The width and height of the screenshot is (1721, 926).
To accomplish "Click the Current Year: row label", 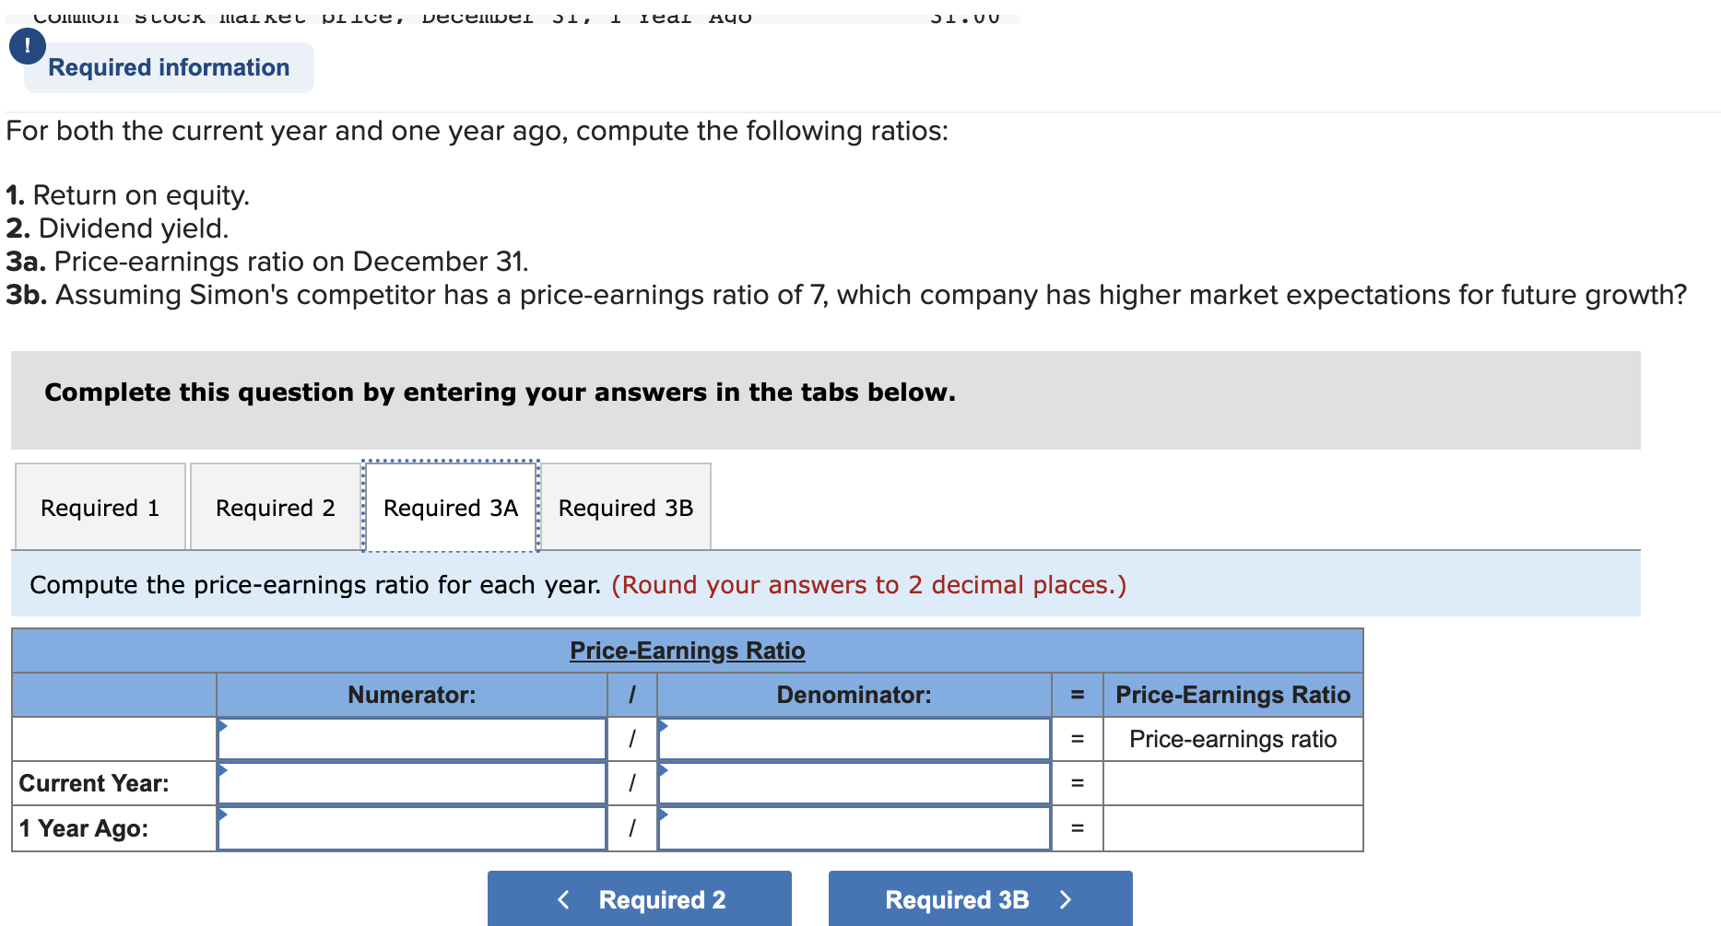I will coord(94,783).
